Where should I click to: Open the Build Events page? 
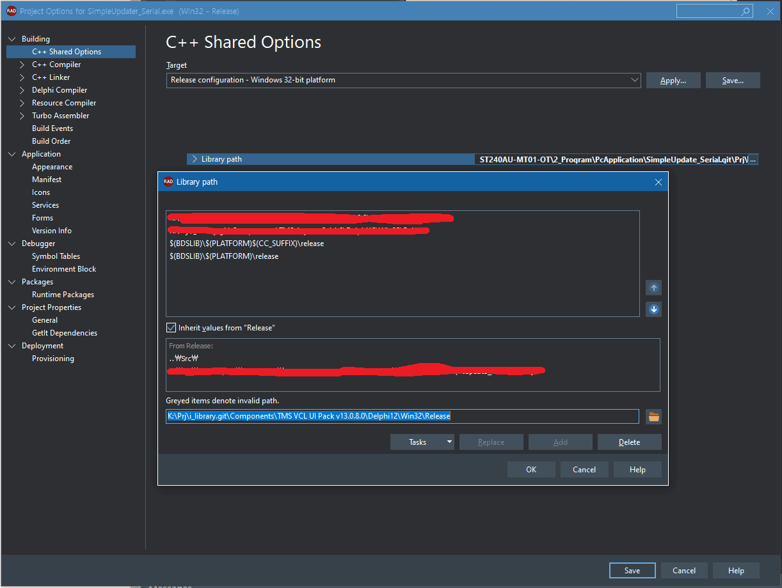coord(52,128)
